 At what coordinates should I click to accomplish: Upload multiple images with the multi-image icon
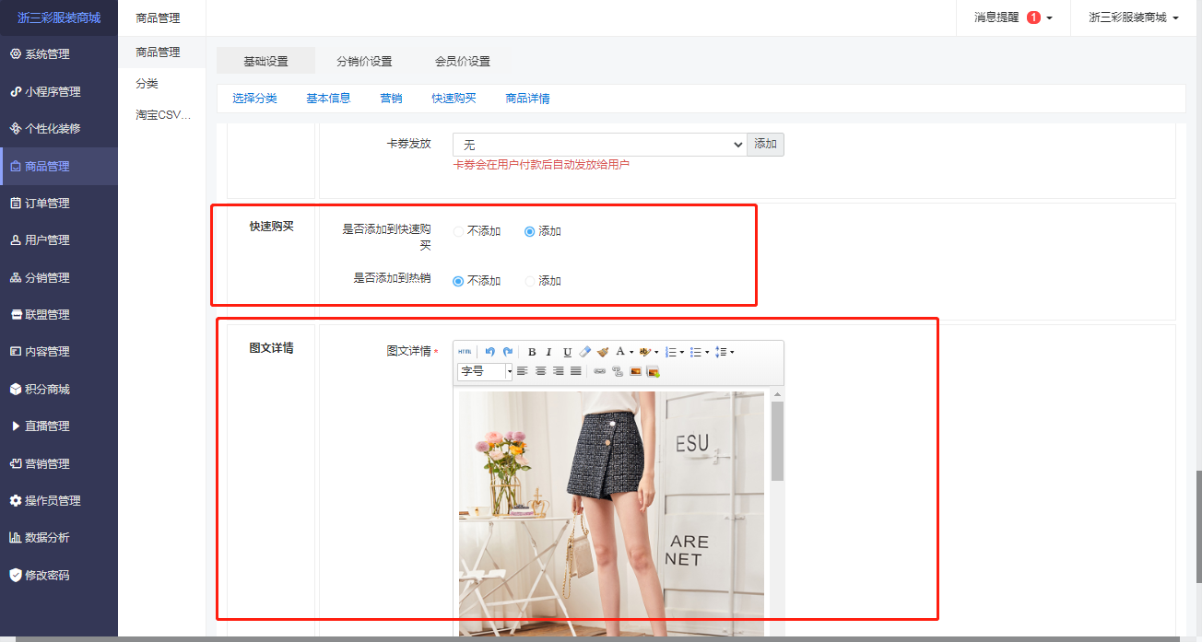tap(654, 371)
